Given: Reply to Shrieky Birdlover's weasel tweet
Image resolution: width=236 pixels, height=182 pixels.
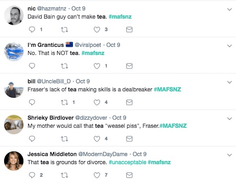Looking at the screenshot, I should coord(32,139).
